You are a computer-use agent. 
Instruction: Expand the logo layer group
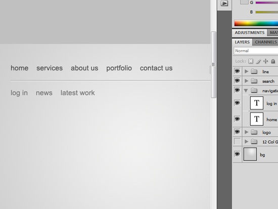(x=246, y=132)
